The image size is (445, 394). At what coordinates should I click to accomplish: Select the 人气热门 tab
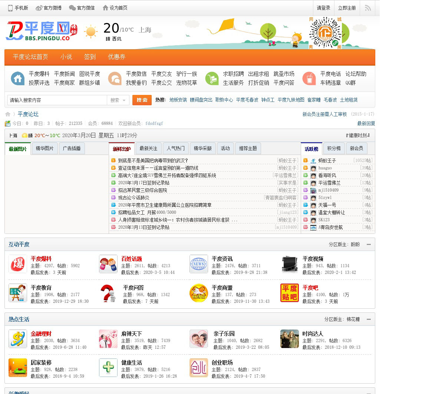175,148
